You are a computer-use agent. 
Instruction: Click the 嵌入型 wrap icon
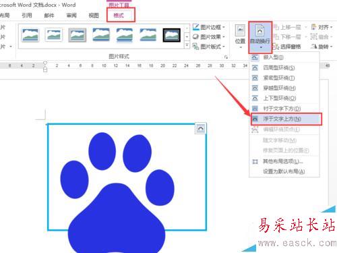255,57
